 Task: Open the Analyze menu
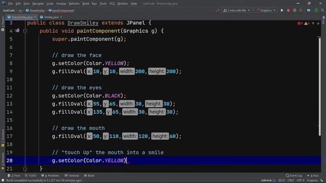[x=61, y=4]
